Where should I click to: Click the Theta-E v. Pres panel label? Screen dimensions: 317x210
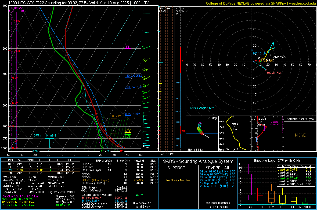[235, 126]
